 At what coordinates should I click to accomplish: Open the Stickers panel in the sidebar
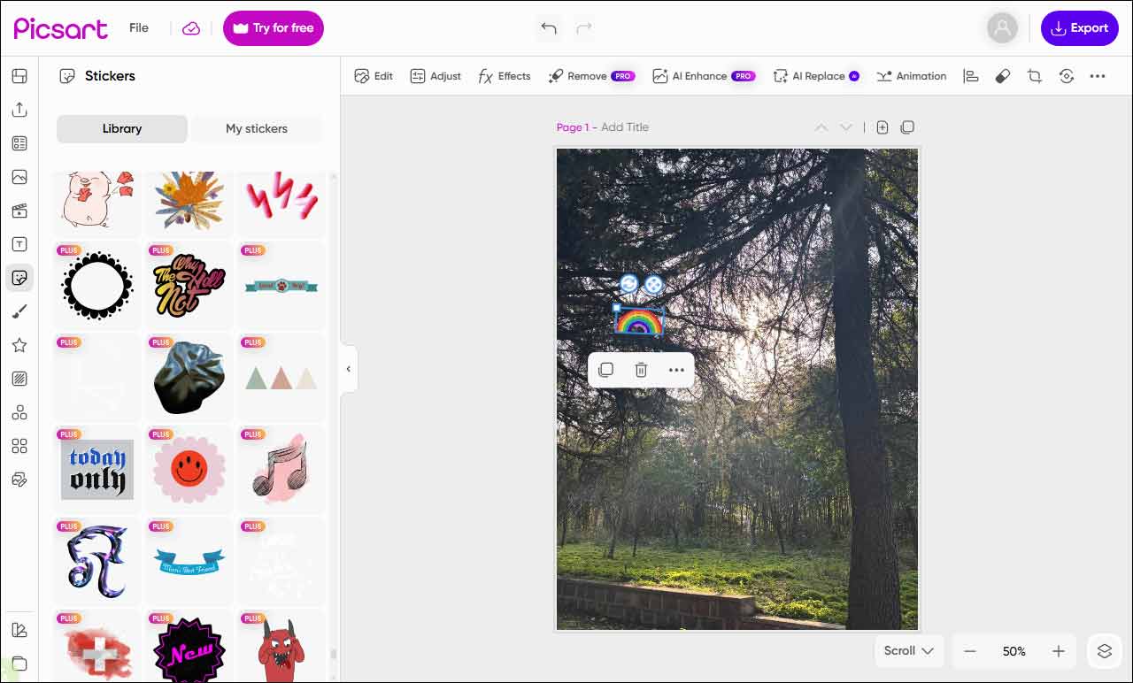click(19, 277)
